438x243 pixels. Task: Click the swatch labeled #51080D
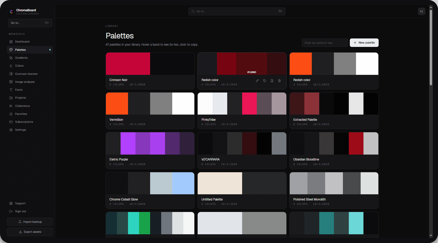coord(252,64)
